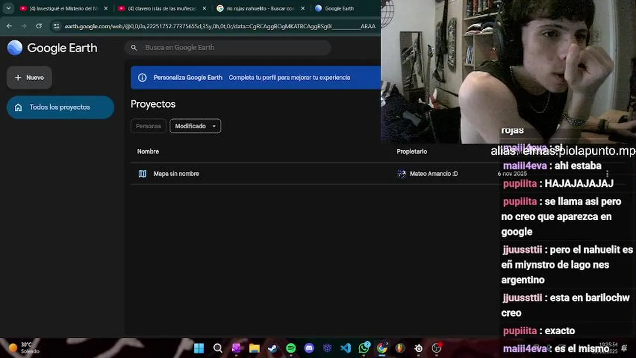
Task: Go forward with the browser forward arrow
Action: click(24, 26)
